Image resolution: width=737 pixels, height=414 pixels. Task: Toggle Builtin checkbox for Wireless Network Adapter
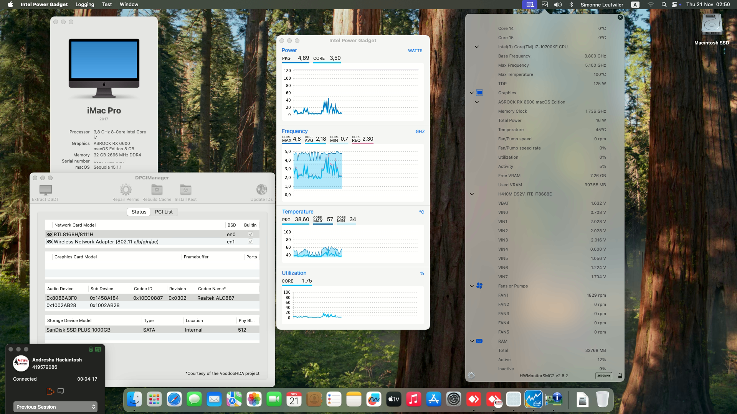click(250, 241)
